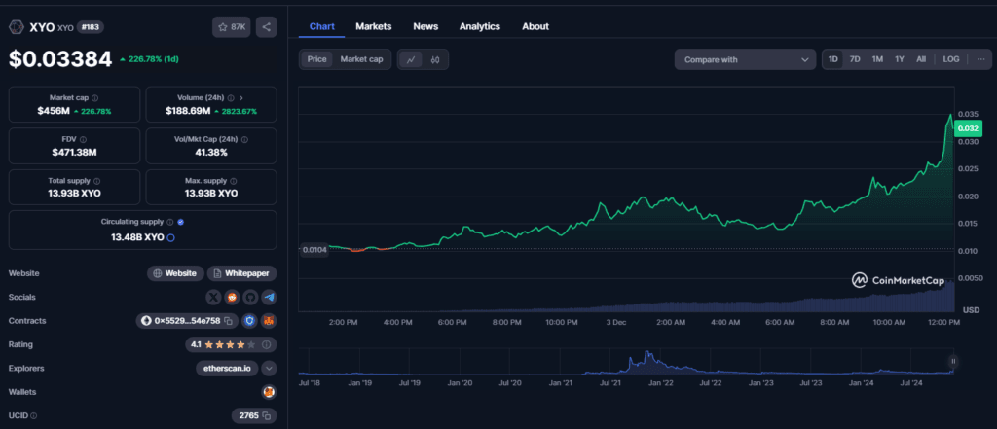Open FDV info icon
997x429 pixels.
pos(84,139)
